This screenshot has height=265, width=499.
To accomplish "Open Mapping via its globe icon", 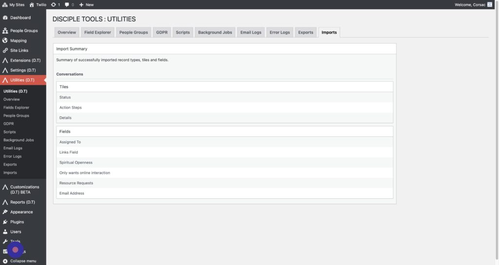I will point(5,40).
